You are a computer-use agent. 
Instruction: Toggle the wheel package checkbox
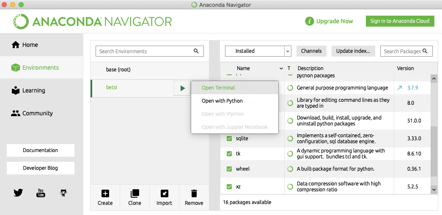[x=229, y=169]
